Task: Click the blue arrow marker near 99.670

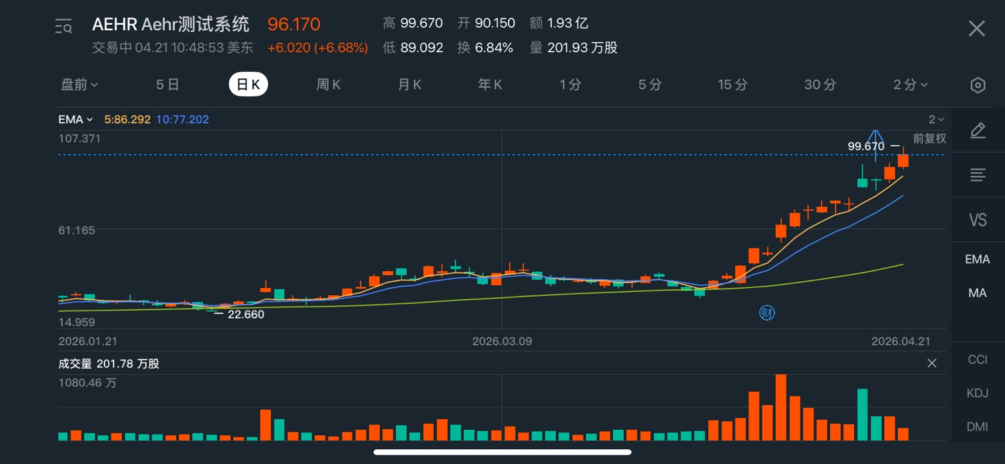Action: point(875,145)
